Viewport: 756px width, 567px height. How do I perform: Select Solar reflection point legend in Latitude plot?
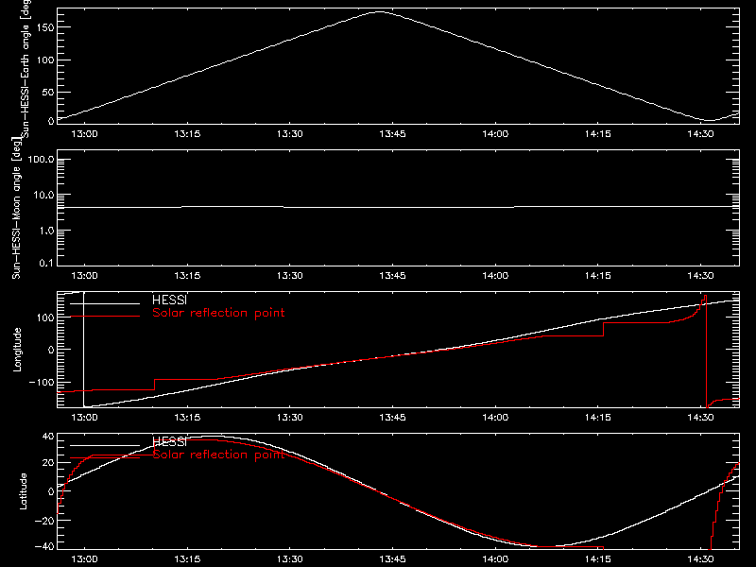coord(218,455)
